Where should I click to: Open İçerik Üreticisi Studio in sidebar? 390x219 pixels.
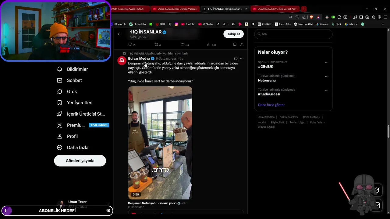[x=81, y=114]
